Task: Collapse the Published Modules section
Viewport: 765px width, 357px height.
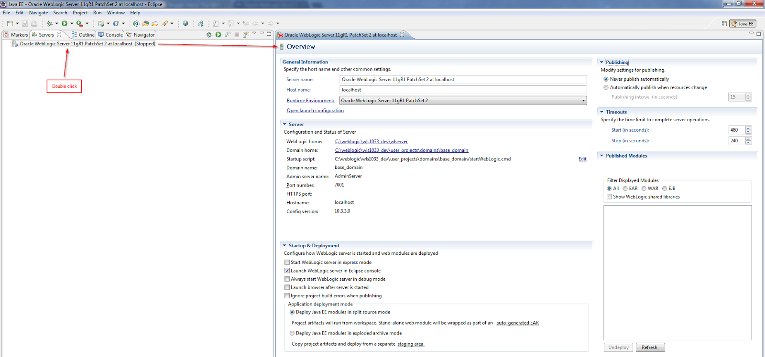Action: 602,156
